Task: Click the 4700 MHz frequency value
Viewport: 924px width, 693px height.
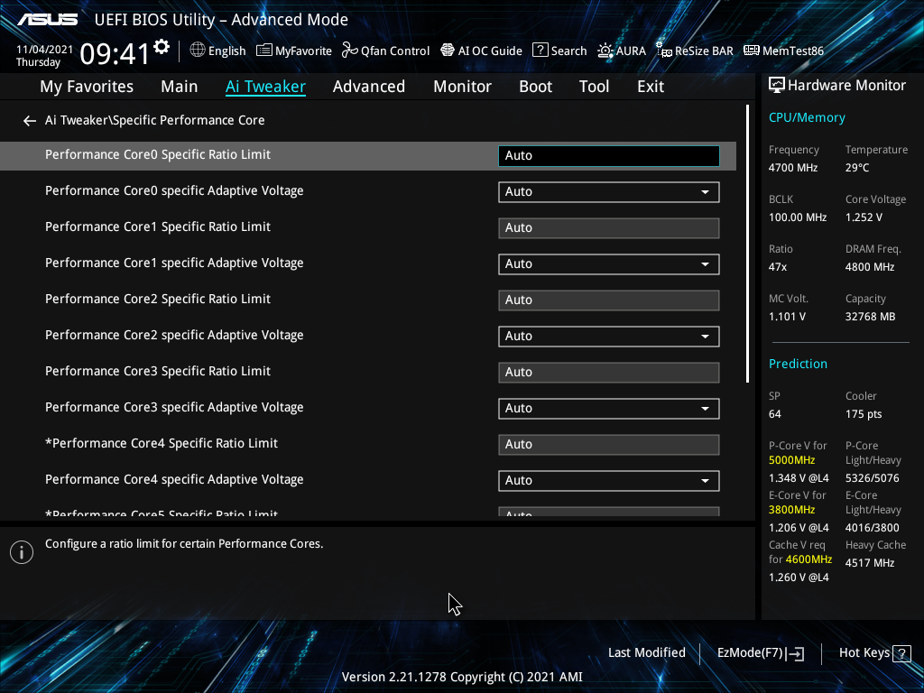Action: coord(792,168)
